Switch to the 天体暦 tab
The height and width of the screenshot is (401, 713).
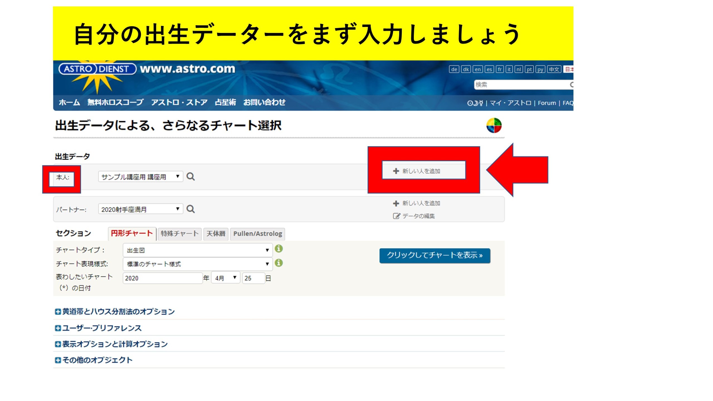pyautogui.click(x=216, y=234)
